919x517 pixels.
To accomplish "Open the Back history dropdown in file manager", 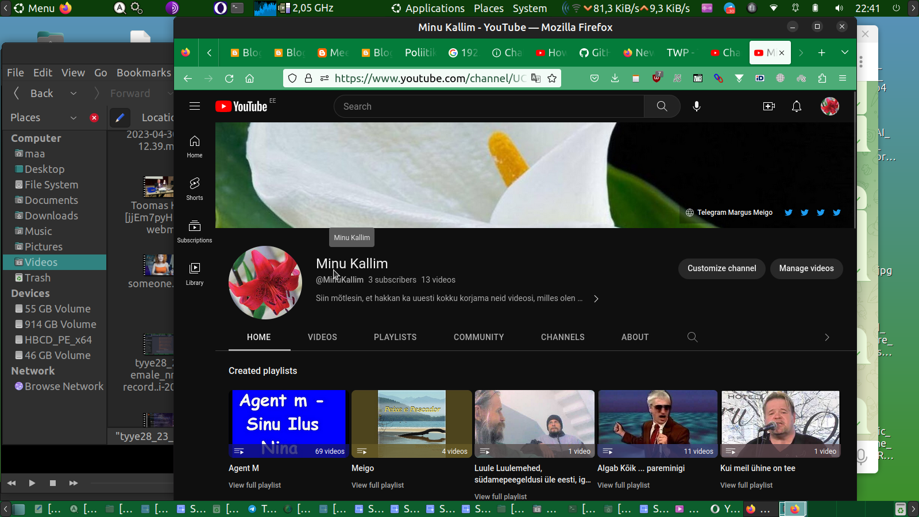I will (74, 93).
